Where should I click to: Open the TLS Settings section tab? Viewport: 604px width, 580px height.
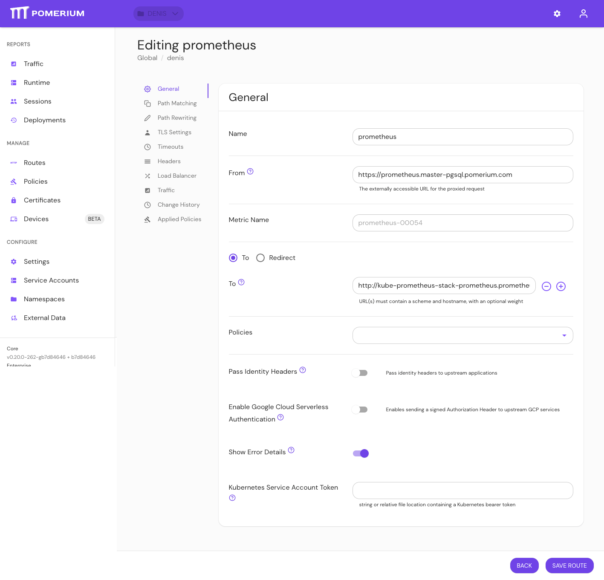174,132
